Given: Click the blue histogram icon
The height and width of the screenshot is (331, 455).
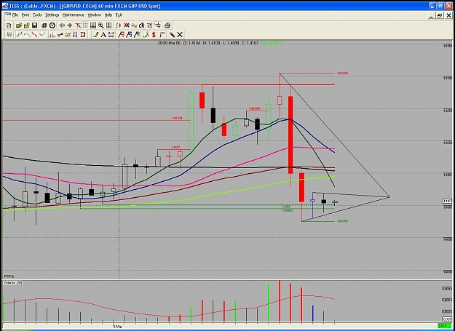Looking at the screenshot, I should [x=52, y=35].
